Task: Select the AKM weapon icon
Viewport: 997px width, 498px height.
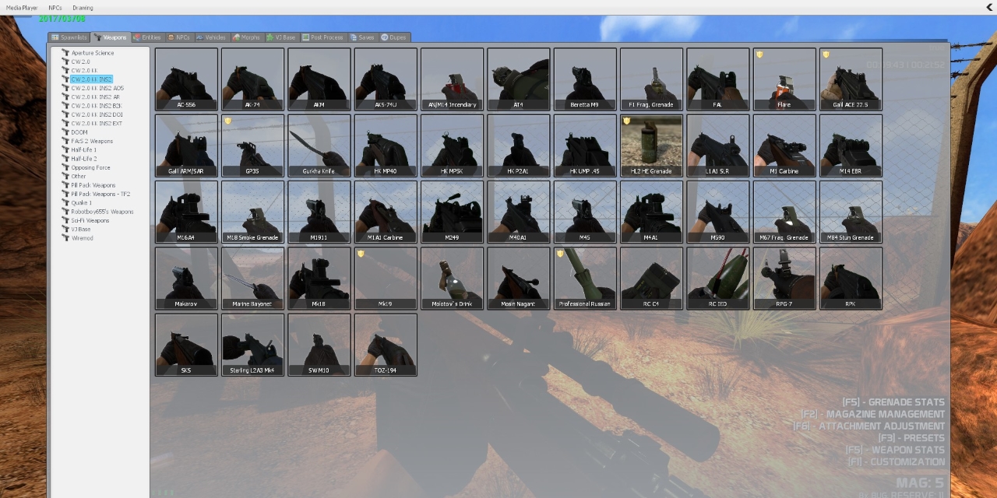Action: point(319,79)
